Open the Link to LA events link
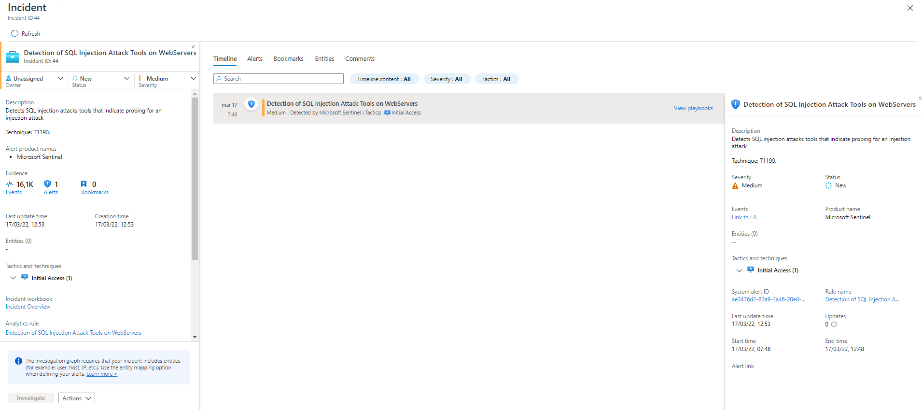This screenshot has width=923, height=410. (x=744, y=217)
